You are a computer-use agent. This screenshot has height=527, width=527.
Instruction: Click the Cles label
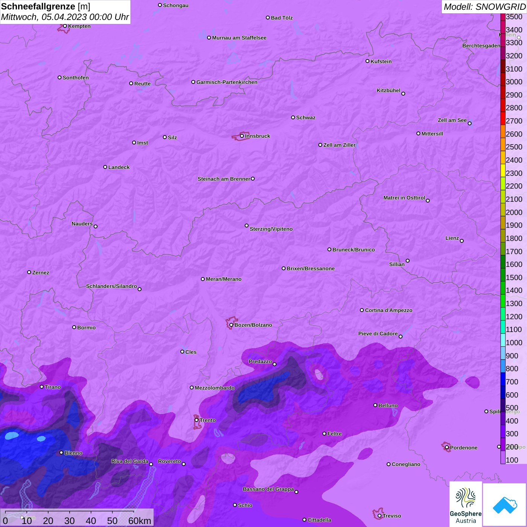(x=191, y=352)
